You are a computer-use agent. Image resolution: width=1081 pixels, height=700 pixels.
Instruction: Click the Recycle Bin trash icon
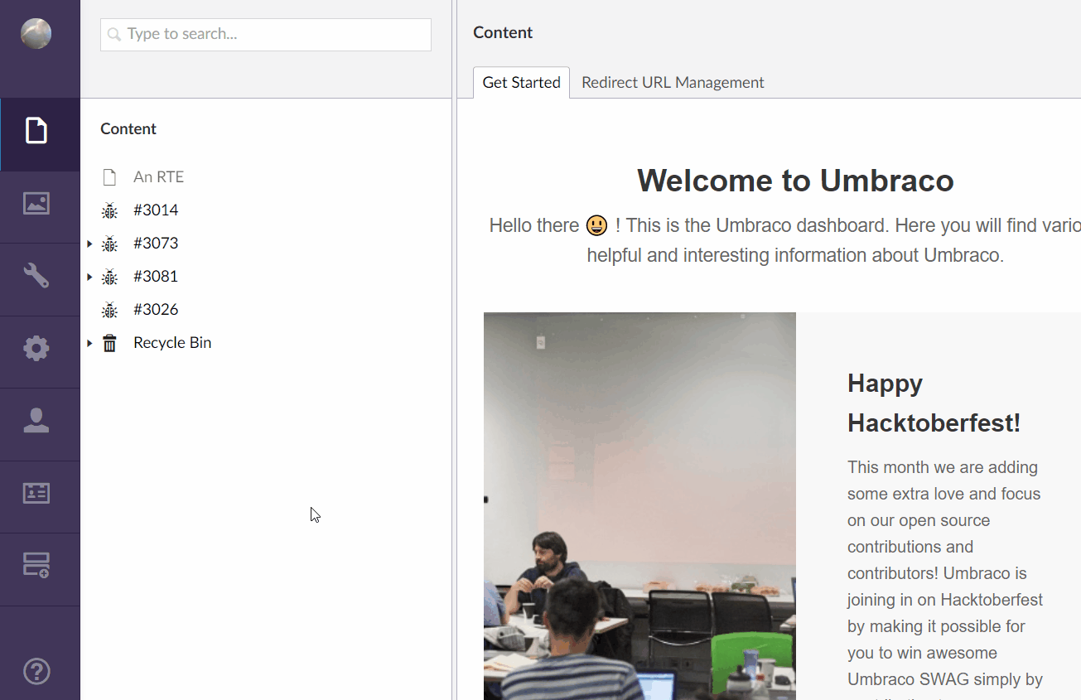pyautogui.click(x=109, y=342)
